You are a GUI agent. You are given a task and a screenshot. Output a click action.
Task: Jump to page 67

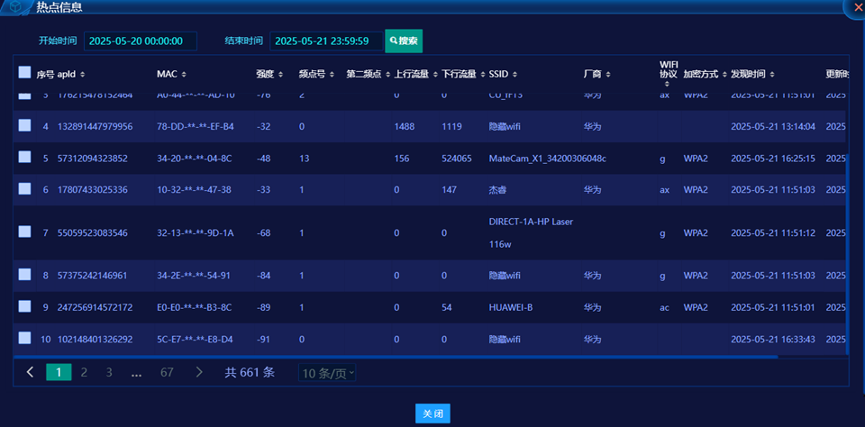click(x=168, y=372)
